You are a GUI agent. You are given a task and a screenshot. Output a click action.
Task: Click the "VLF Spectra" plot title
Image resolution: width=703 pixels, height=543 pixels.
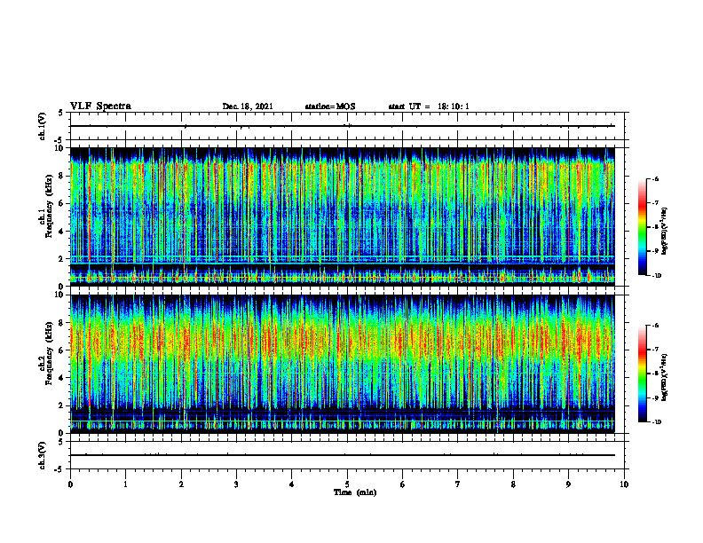100,106
